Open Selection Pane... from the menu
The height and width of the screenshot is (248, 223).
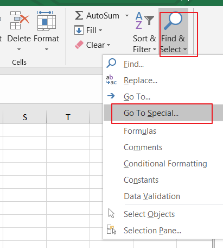[x=163, y=231]
